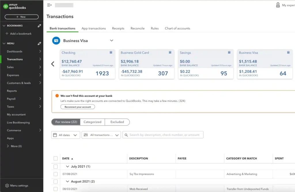Switch to App transactions tab
295x192 pixels.
94,29
